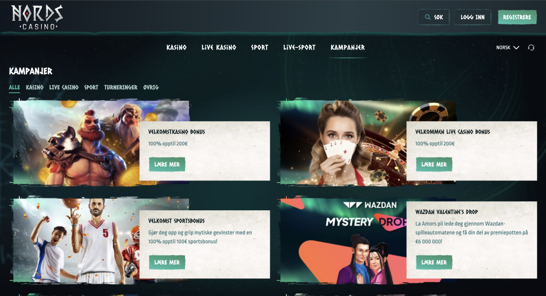The width and height of the screenshot is (546, 296).
Task: Open the Logg inn button
Action: [472, 17]
